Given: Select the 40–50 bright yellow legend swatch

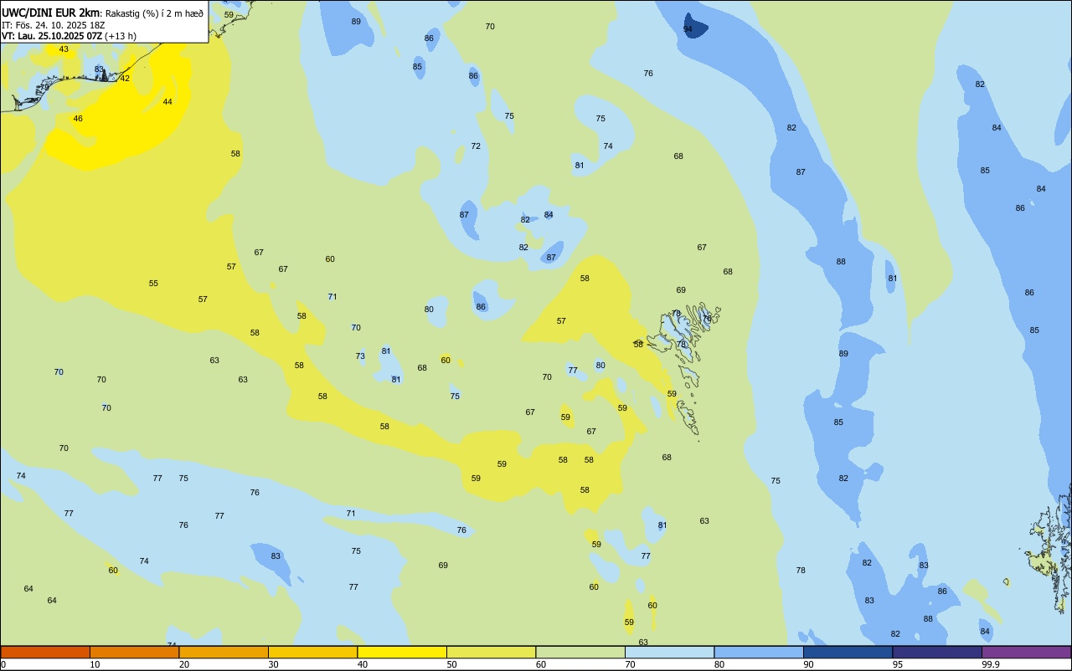Looking at the screenshot, I should [402, 652].
